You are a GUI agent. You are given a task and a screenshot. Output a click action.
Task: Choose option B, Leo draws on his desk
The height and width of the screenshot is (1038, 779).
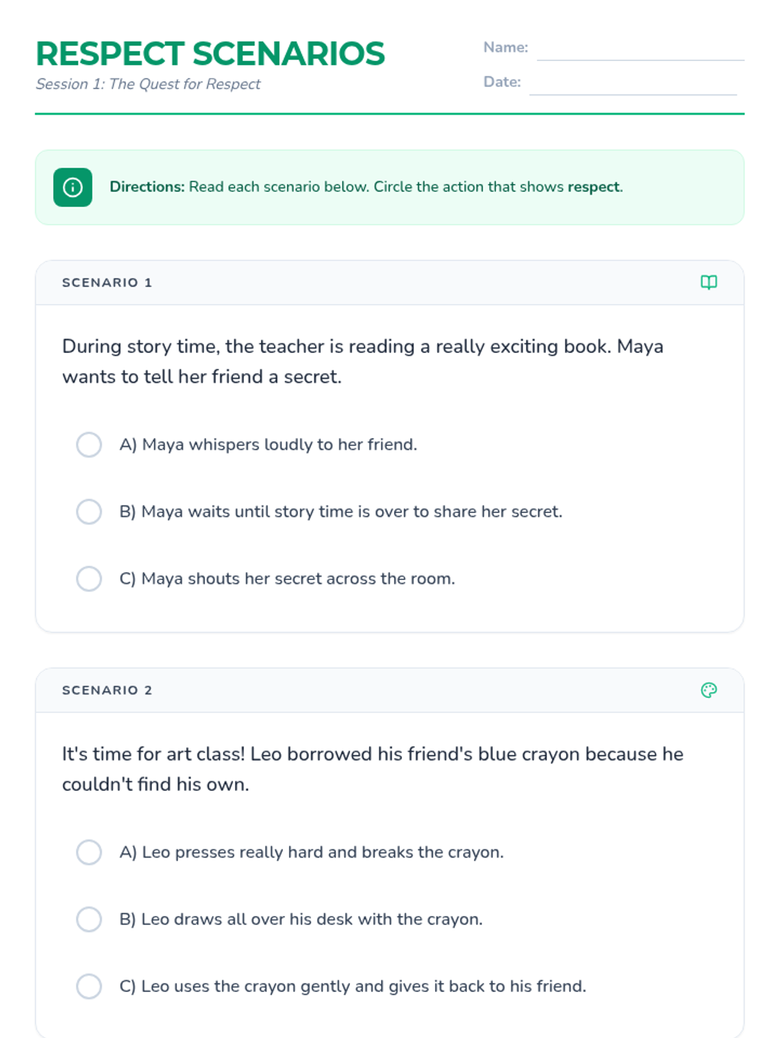pos(89,919)
